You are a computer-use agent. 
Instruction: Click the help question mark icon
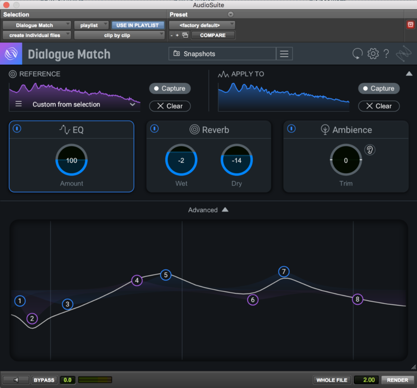[386, 54]
